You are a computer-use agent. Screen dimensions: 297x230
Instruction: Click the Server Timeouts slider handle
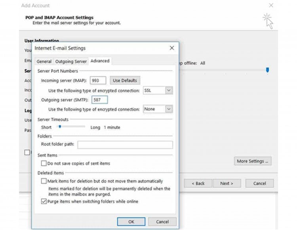(60, 126)
